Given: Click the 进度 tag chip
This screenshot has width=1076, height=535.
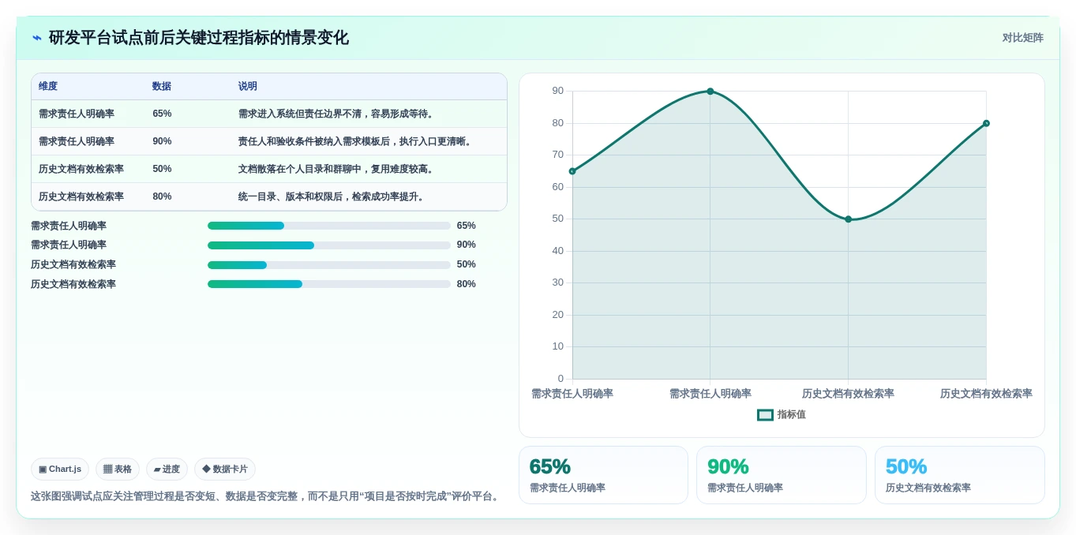Looking at the screenshot, I should (x=167, y=469).
